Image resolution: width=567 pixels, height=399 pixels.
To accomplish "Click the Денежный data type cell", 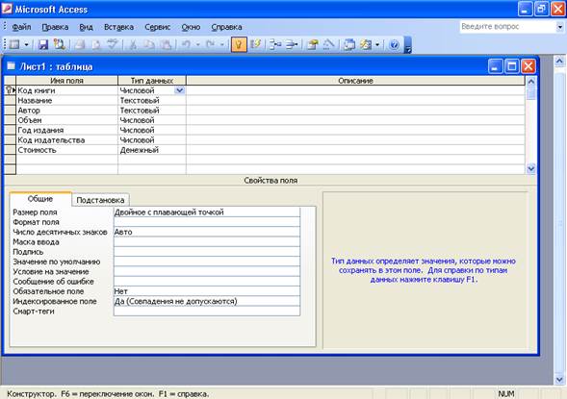I will point(152,150).
